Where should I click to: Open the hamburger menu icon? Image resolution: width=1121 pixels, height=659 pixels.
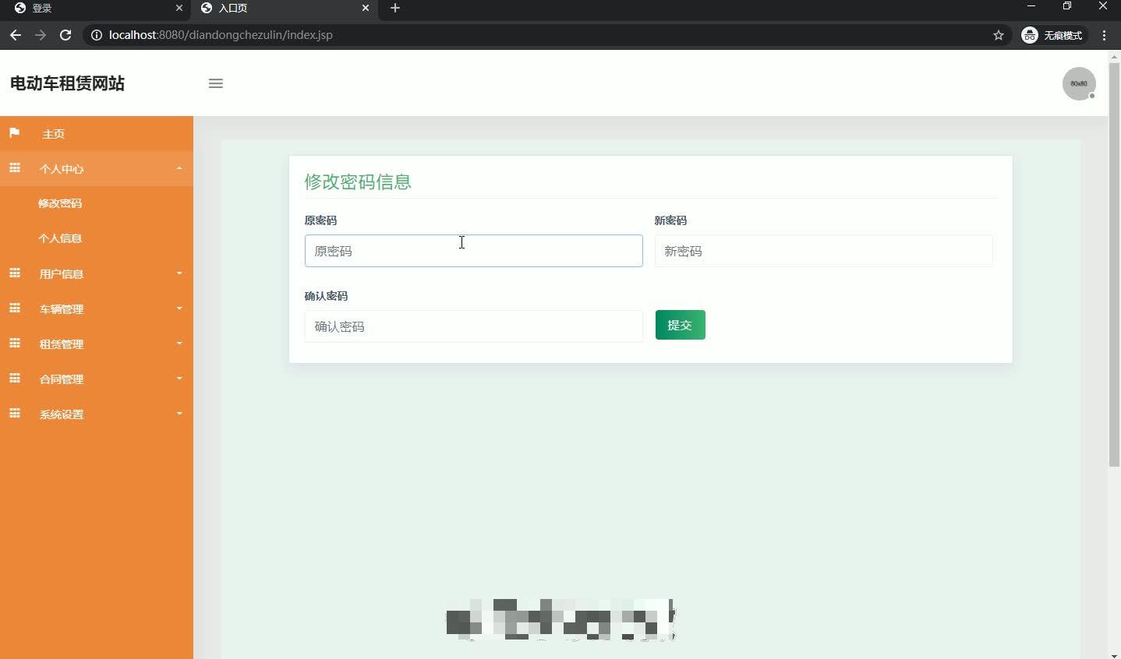tap(216, 83)
